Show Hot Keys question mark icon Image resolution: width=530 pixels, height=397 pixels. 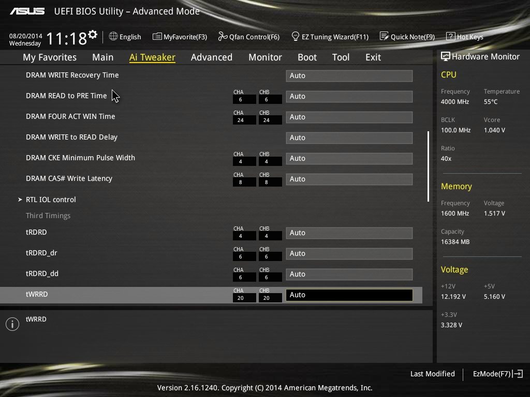451,36
